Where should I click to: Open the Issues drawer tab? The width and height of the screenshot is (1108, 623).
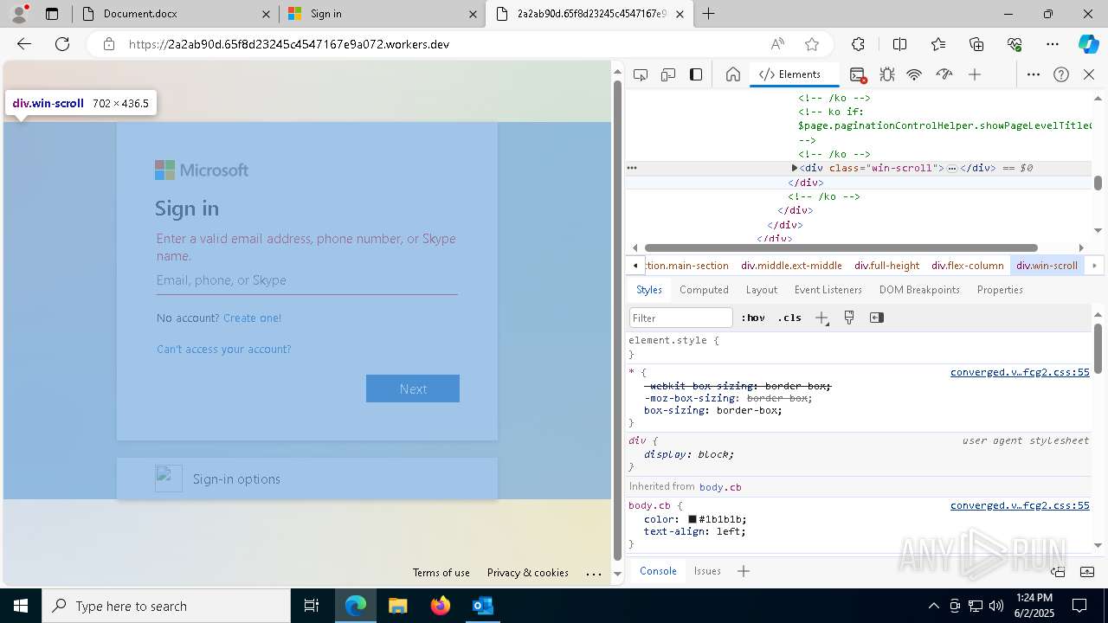(x=707, y=571)
